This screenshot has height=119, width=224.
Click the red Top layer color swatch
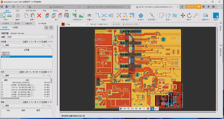(63, 24)
